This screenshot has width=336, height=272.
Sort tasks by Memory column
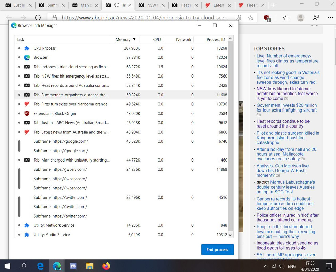(125, 39)
